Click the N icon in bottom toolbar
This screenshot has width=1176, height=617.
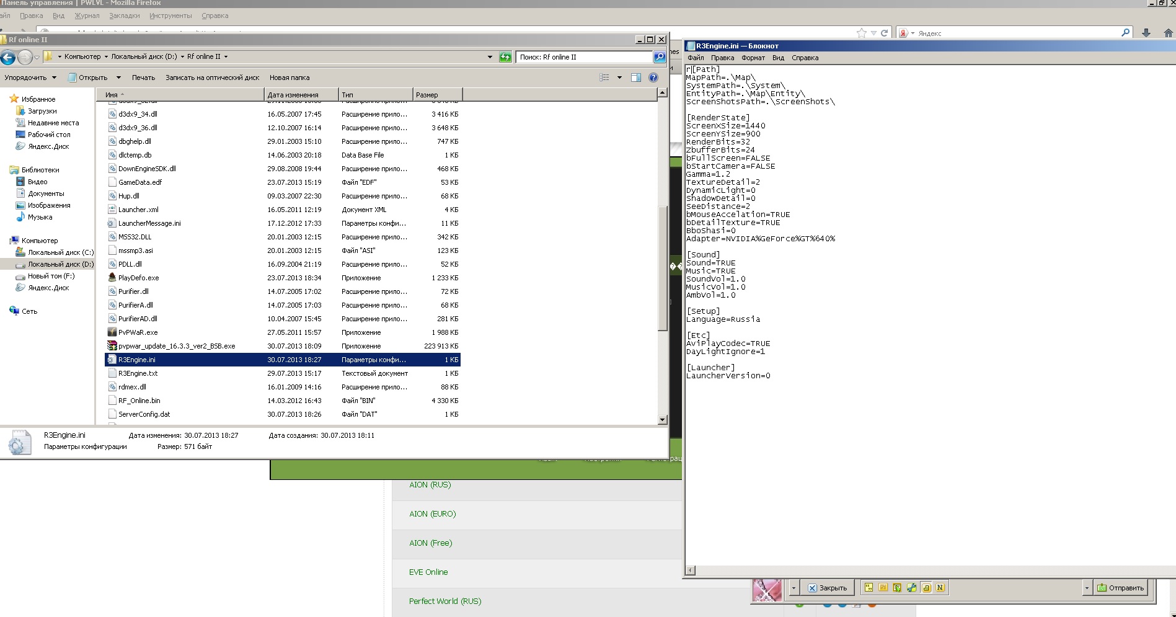coord(940,588)
